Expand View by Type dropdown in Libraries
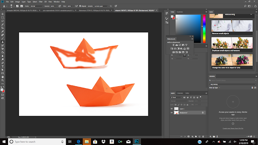Viewport: 258px width, 145px height. [214, 88]
